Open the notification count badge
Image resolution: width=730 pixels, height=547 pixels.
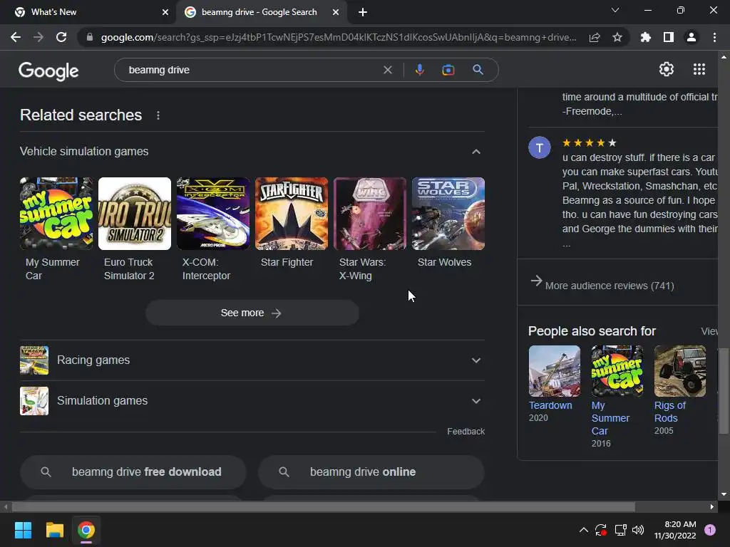pyautogui.click(x=710, y=530)
